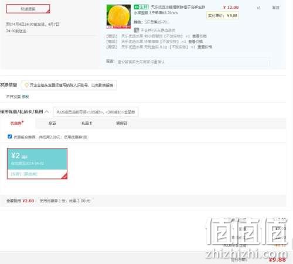Image resolution: width=293 pixels, height=264 pixels.
Task: Click 查看价格 link for third gift item
Action: coord(205,47)
